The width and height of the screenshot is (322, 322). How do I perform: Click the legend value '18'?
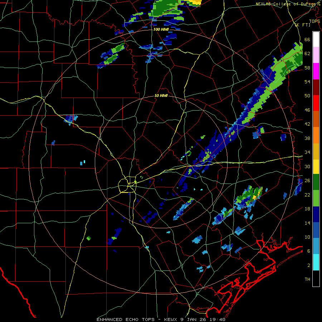[x=307, y=209]
